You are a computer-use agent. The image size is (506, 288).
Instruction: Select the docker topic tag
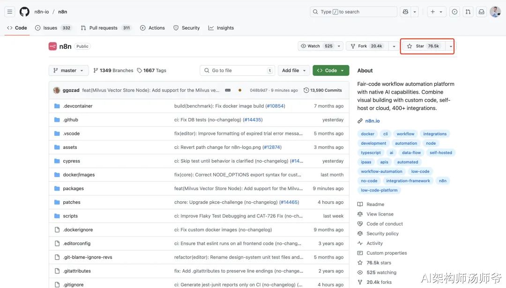tap(368, 134)
